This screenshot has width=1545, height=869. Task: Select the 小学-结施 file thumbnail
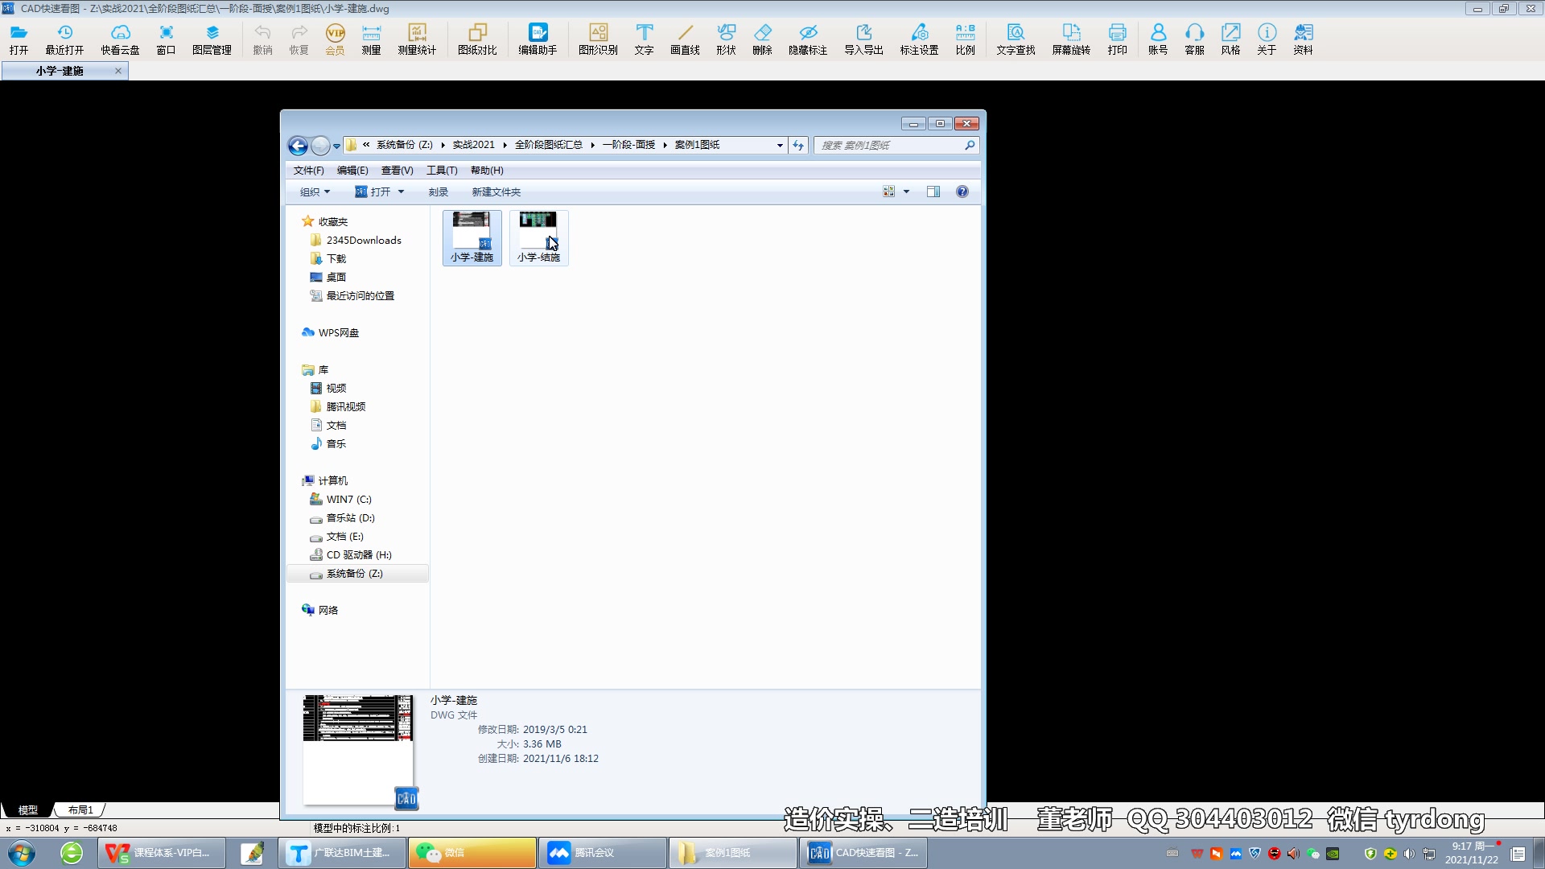click(x=538, y=237)
